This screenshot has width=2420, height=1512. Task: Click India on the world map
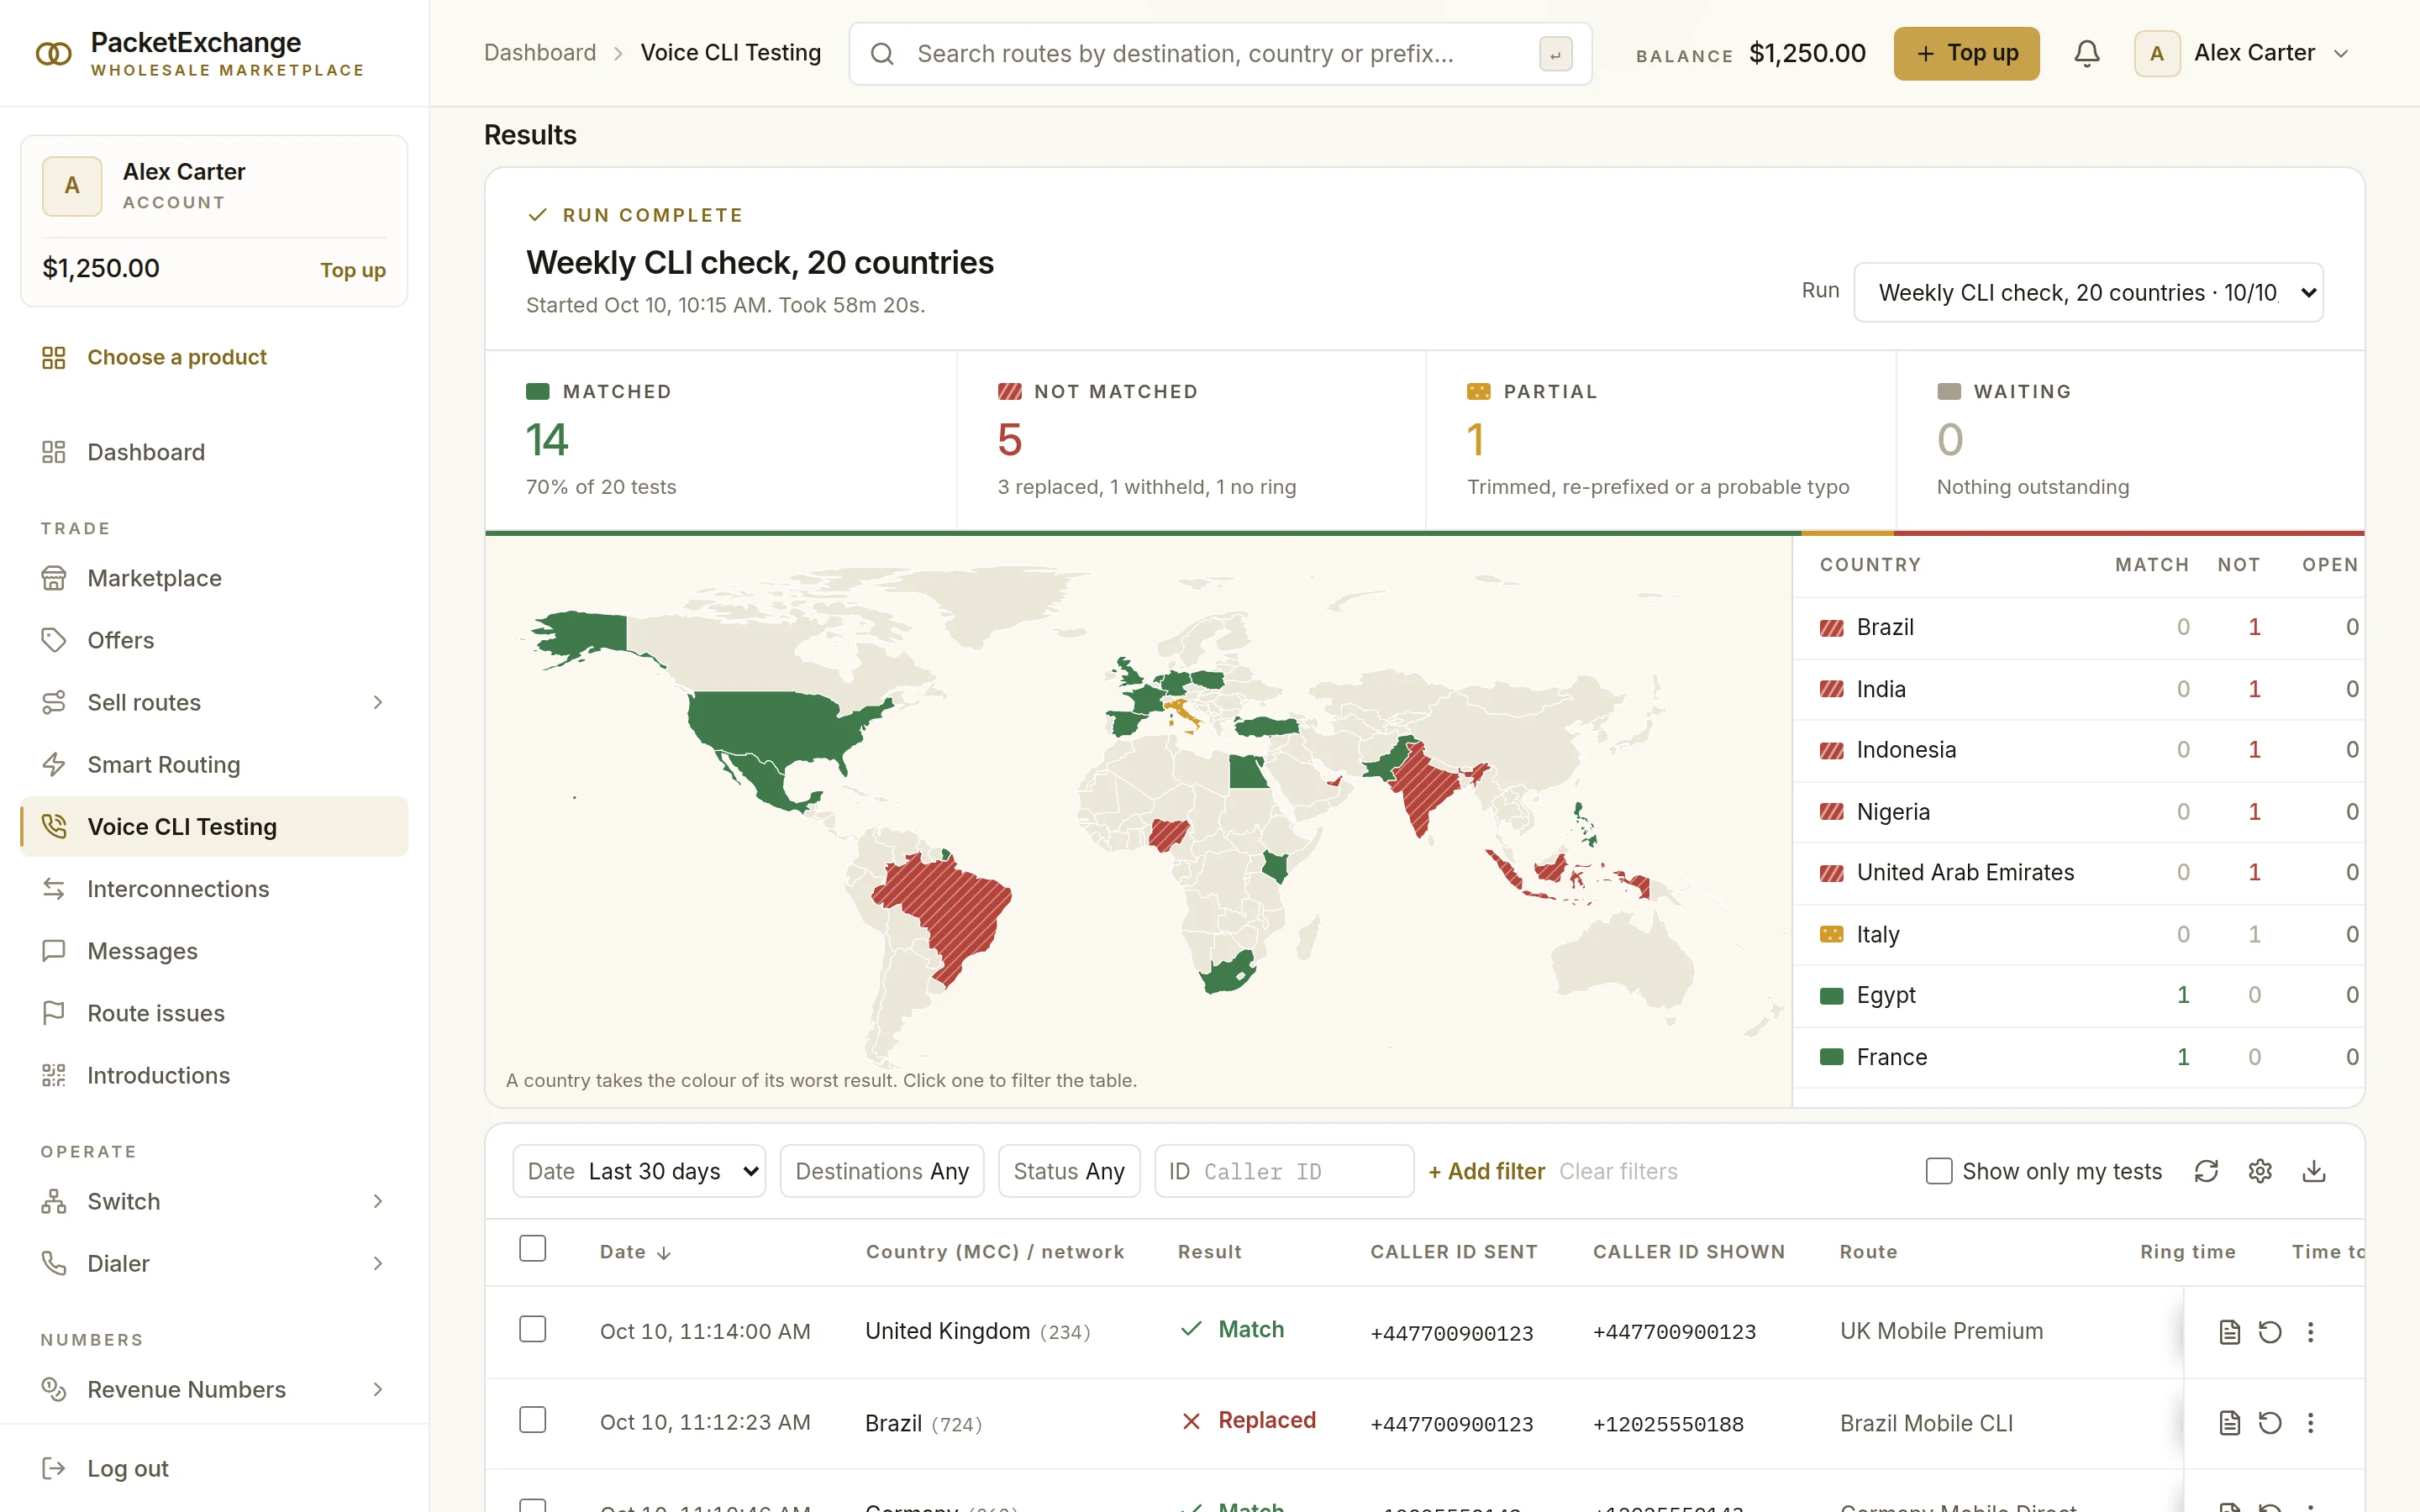pos(1425,790)
